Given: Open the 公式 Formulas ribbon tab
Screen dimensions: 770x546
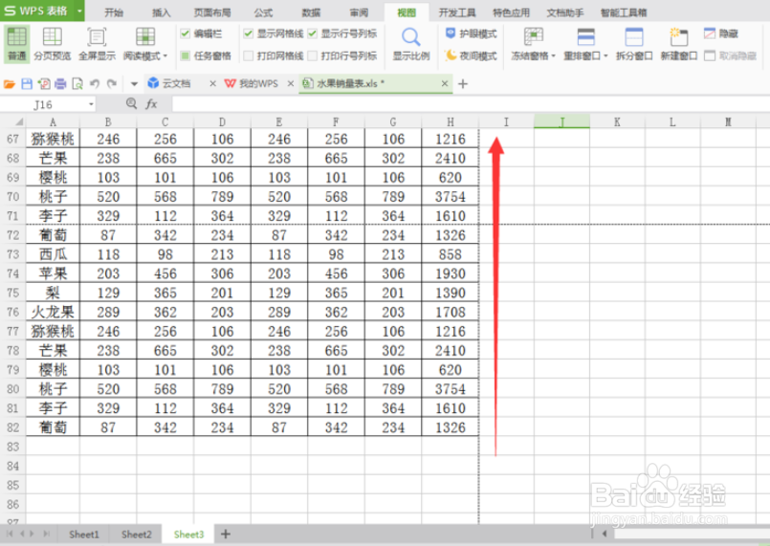Looking at the screenshot, I should click(x=264, y=12).
